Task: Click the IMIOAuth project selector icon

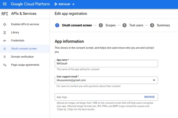Action: coord(56,4)
